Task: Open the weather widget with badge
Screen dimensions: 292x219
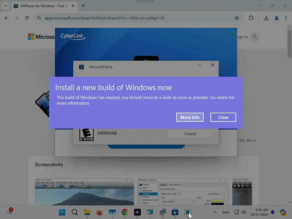Action: 9,212
